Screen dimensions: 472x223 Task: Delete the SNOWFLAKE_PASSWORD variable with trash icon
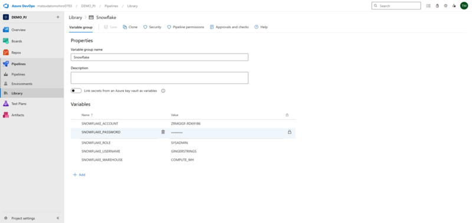[x=163, y=132]
